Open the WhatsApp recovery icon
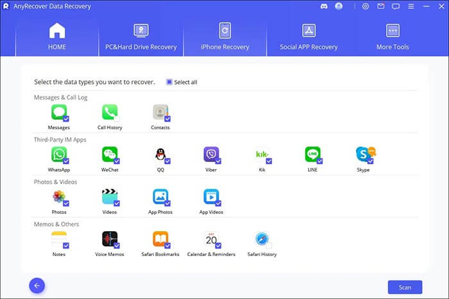This screenshot has width=449, height=299. click(59, 154)
